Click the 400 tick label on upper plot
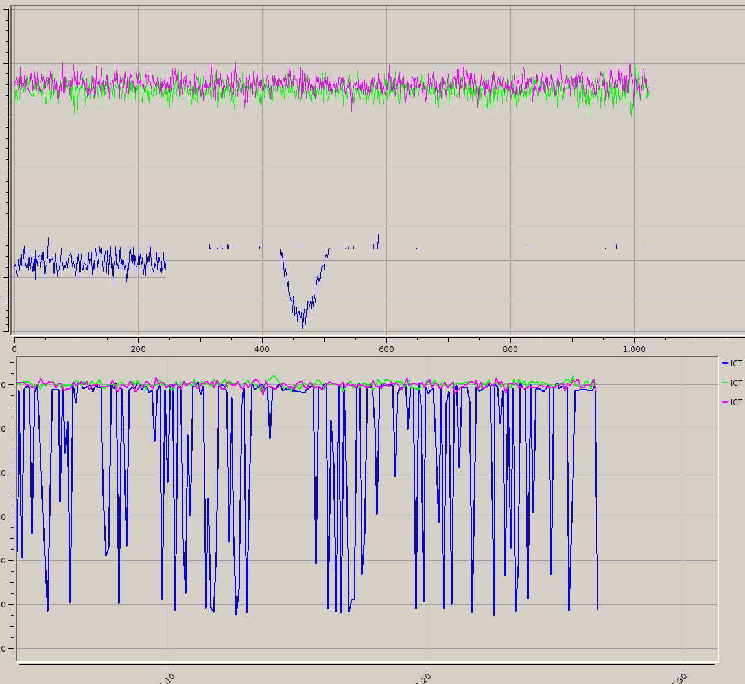The image size is (745, 684). (262, 349)
